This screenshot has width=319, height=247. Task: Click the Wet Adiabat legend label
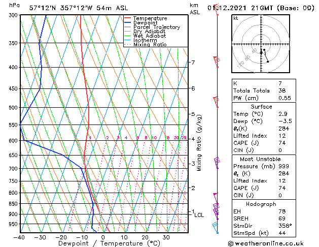pyautogui.click(x=150, y=36)
